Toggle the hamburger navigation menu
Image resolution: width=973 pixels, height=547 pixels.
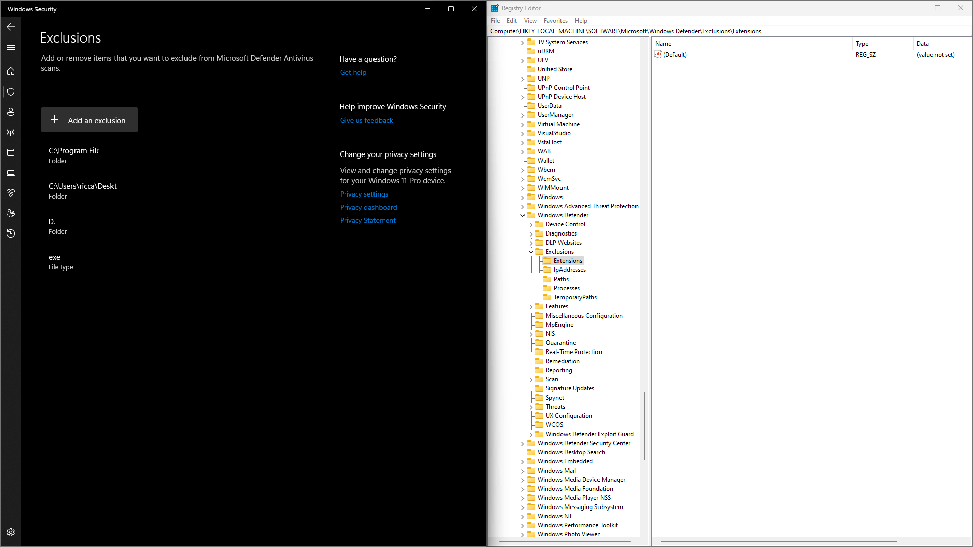pos(11,47)
